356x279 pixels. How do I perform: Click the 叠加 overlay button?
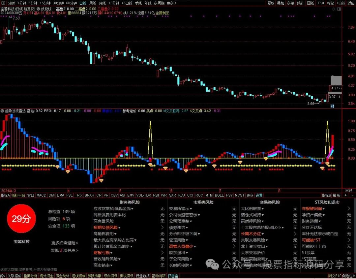[281, 3]
